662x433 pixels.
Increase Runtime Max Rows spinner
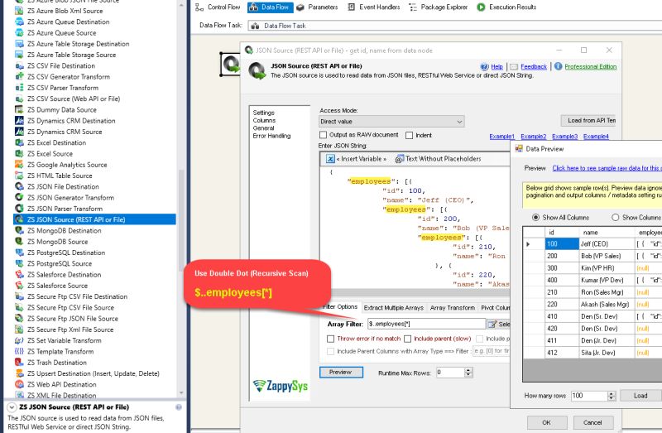click(x=468, y=370)
